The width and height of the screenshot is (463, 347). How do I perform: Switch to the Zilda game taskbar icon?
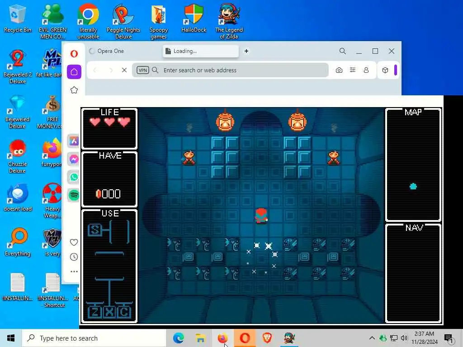coord(289,338)
